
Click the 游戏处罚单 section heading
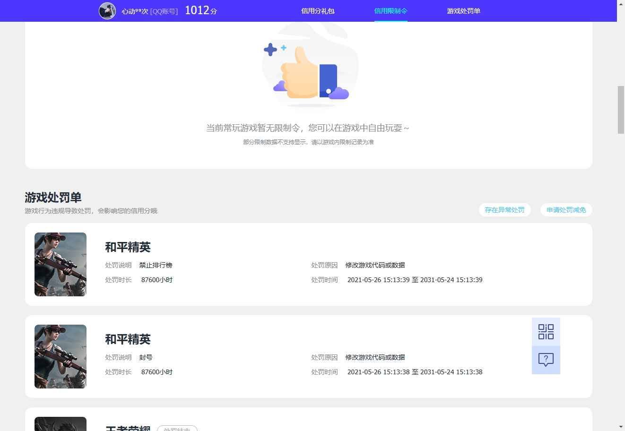tap(53, 198)
